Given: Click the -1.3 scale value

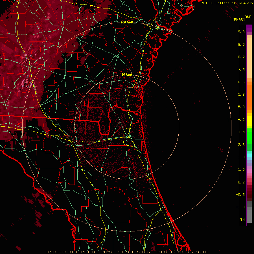Looking at the screenshot, I should coord(240,207).
